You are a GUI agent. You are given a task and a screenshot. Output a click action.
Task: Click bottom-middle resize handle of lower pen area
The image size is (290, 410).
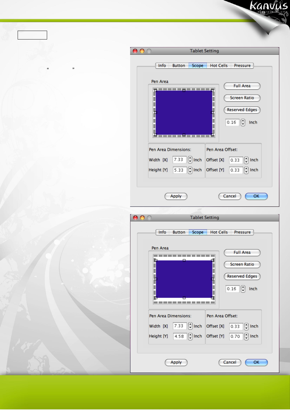pyautogui.click(x=184, y=298)
